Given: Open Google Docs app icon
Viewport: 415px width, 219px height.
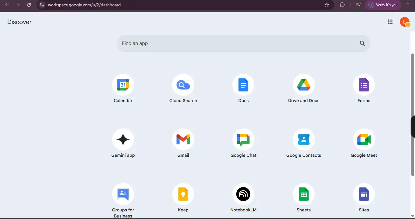Looking at the screenshot, I should coord(243,85).
